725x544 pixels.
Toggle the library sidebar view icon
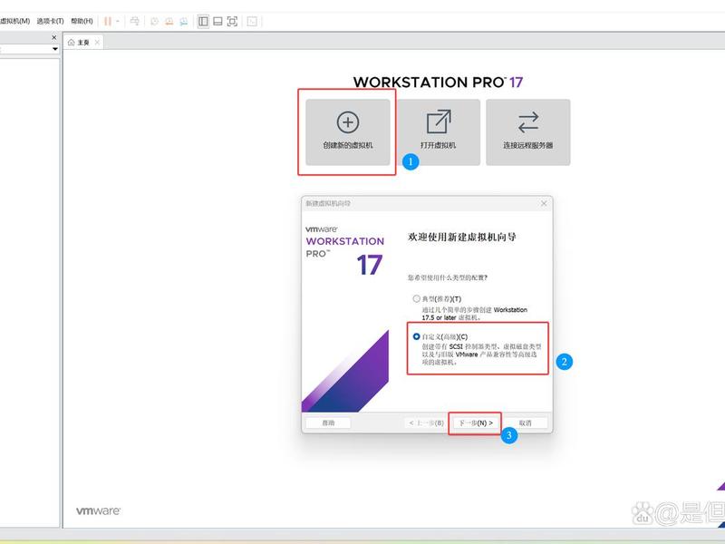click(203, 21)
